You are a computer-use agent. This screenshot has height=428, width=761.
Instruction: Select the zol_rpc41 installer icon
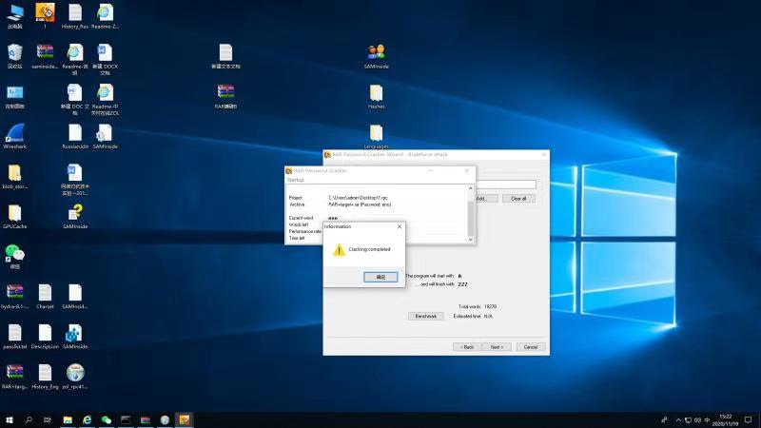(75, 376)
